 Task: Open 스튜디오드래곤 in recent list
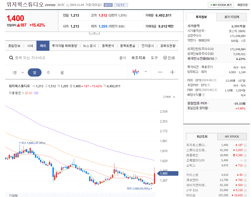(196, 150)
